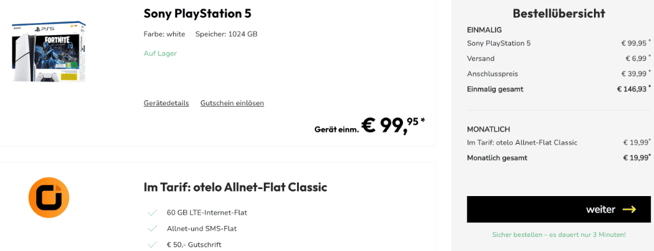Click the Sony PlayStation 5 product title
The image size is (654, 251).
pyautogui.click(x=197, y=14)
